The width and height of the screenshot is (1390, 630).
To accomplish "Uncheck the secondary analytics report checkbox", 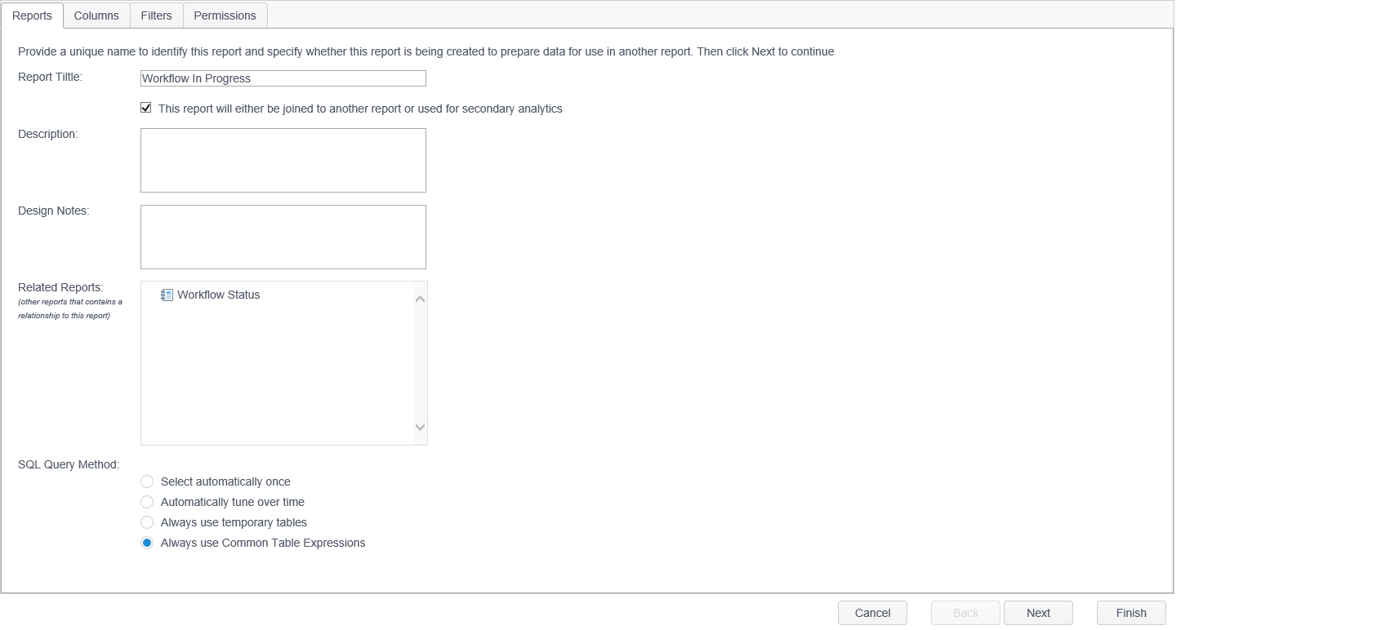I will [x=146, y=108].
